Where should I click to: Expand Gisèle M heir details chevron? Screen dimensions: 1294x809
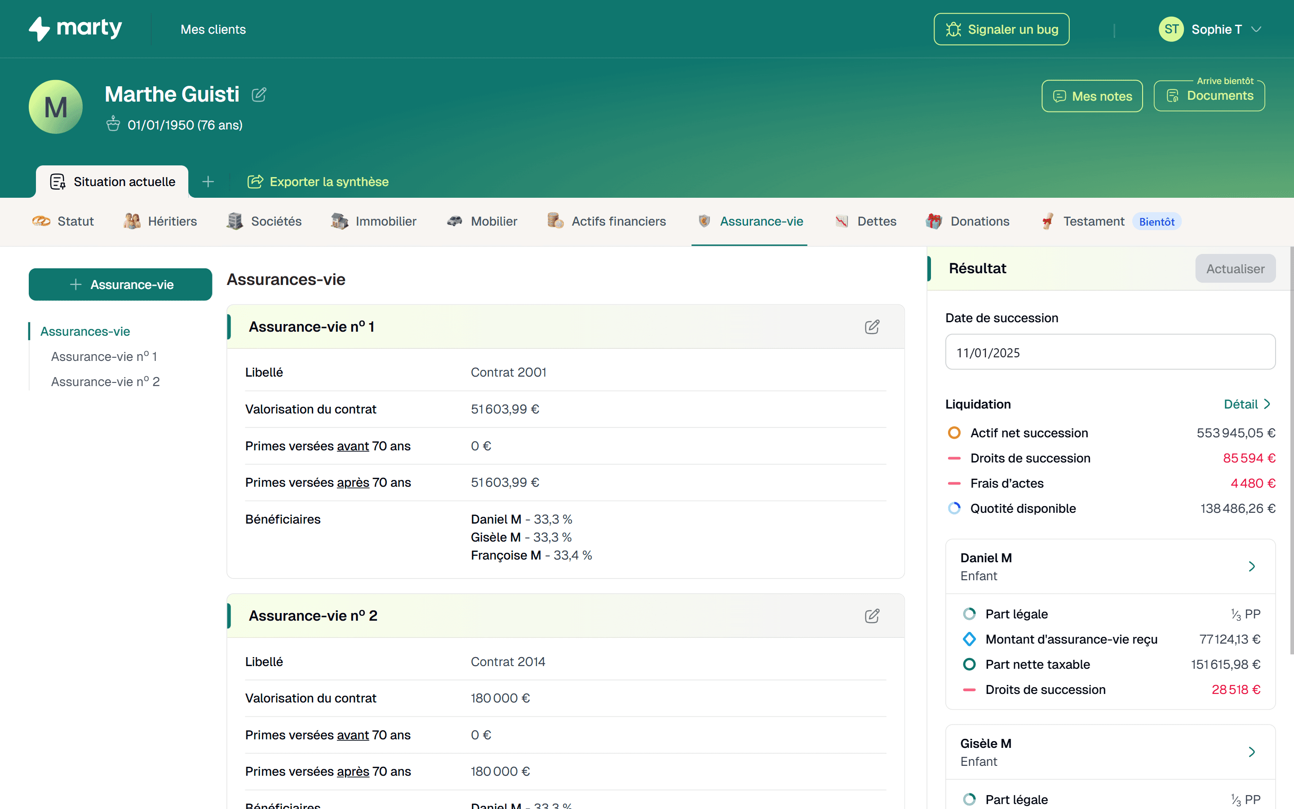(1251, 752)
